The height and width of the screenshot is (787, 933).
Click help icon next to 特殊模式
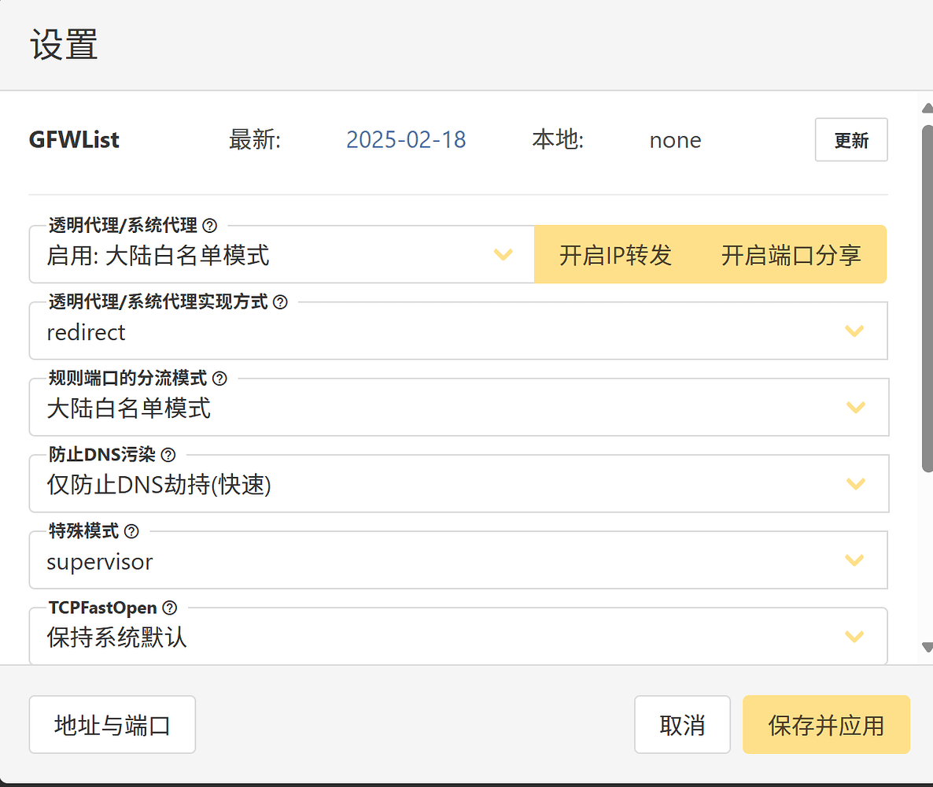131,531
